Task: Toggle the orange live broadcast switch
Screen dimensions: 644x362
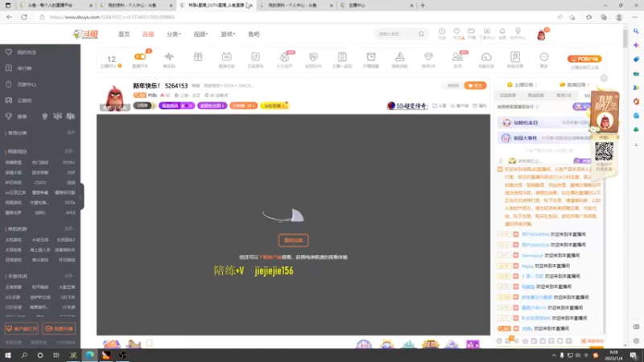Action: [140, 56]
